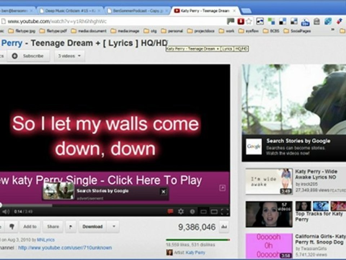Open the media:document bookmarks folder

(x=89, y=31)
